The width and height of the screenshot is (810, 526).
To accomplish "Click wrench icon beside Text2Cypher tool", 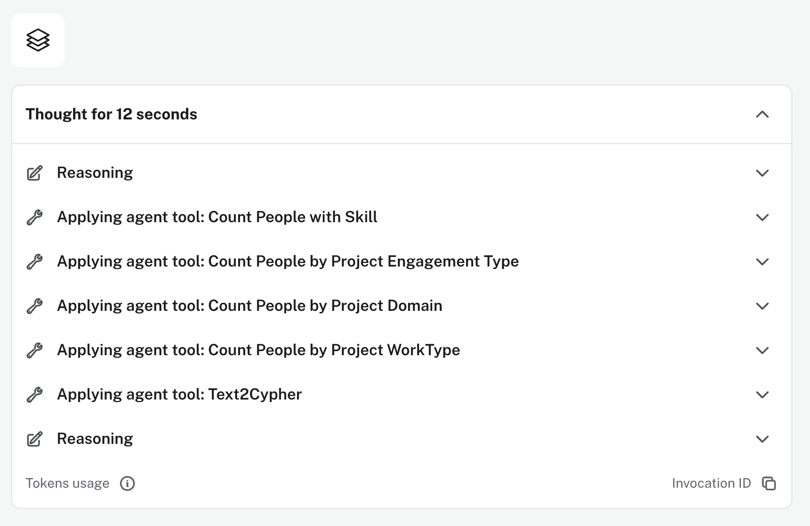I will [x=34, y=395].
